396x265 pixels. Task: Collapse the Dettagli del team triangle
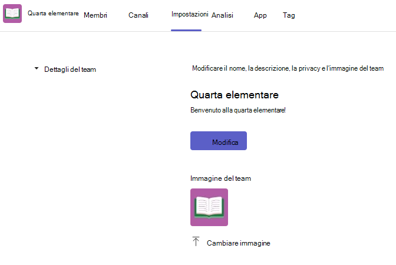pos(37,68)
